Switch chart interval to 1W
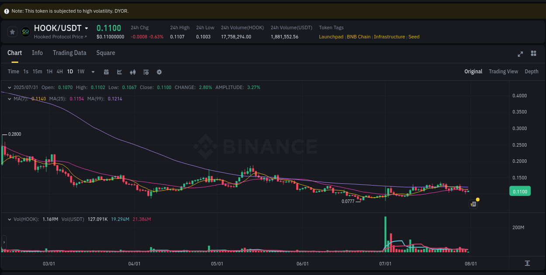Image resolution: width=546 pixels, height=275 pixels. [x=80, y=71]
